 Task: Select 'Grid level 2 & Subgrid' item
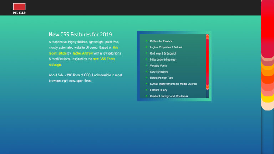(163, 53)
